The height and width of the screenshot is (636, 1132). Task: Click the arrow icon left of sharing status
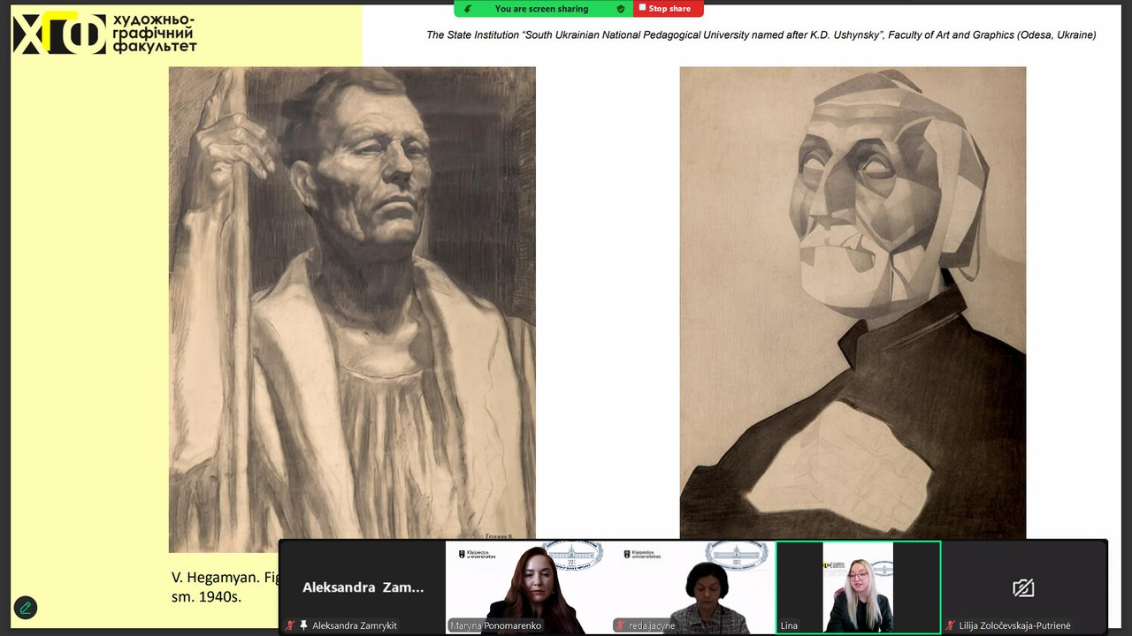[x=468, y=9]
